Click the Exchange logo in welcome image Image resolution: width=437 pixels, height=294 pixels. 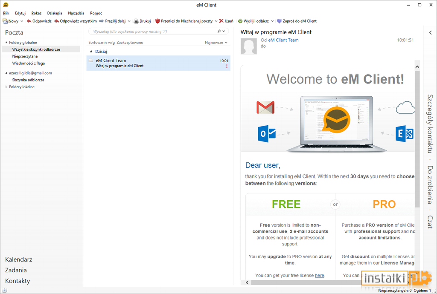(405, 134)
